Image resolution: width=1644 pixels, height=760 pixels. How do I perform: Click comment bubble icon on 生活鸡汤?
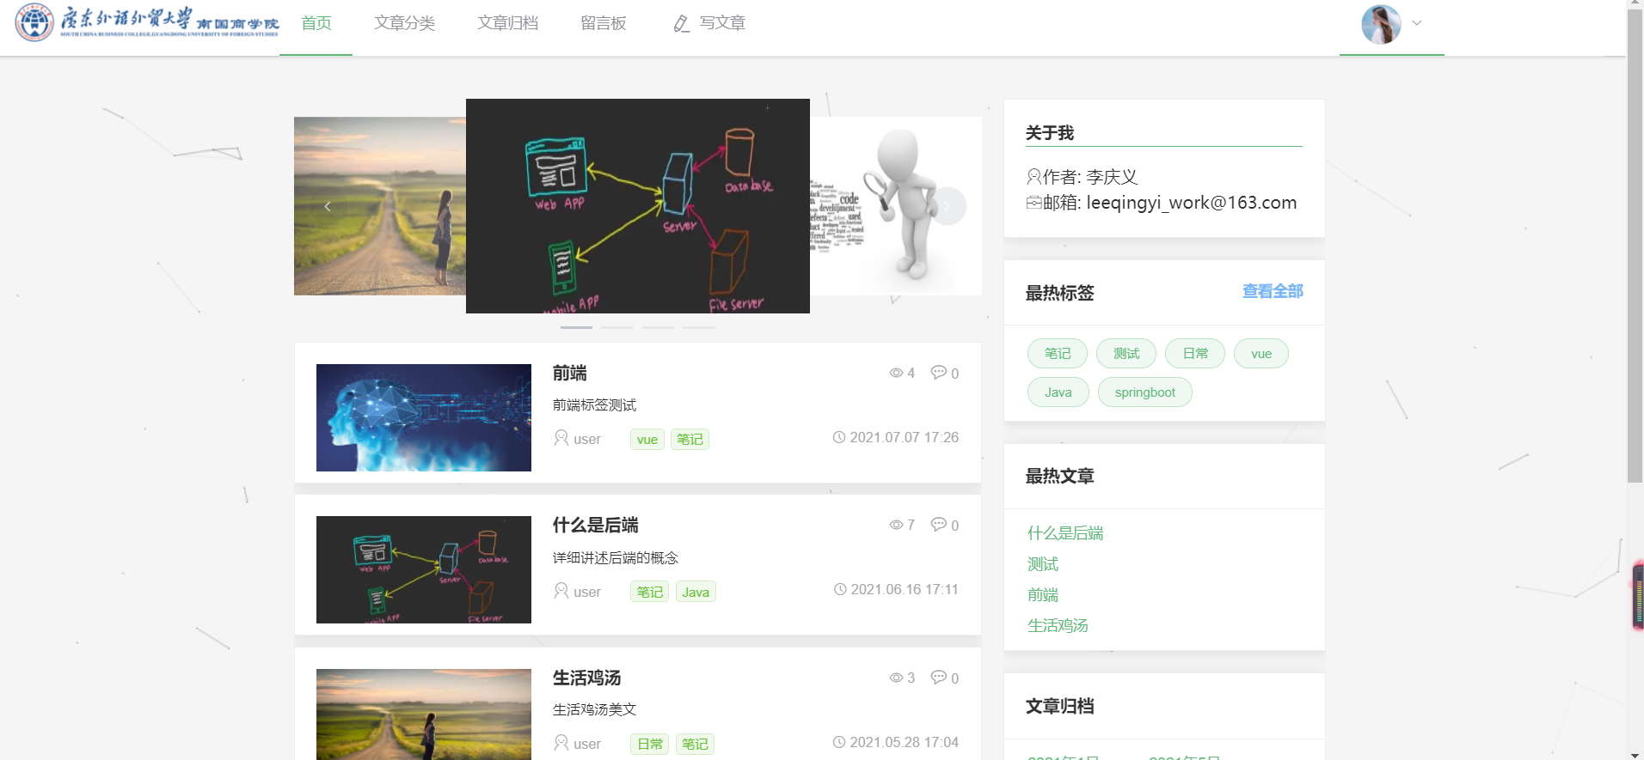click(939, 677)
